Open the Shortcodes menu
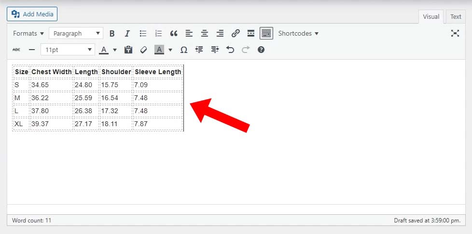Image resolution: width=472 pixels, height=234 pixels. tap(298, 34)
